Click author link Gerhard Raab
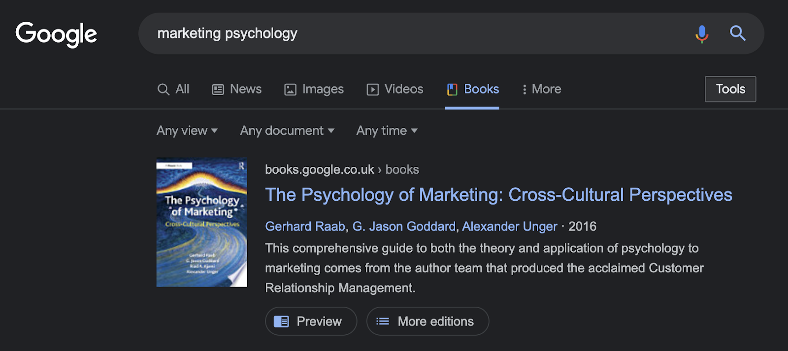Image resolution: width=788 pixels, height=351 pixels. (x=305, y=226)
